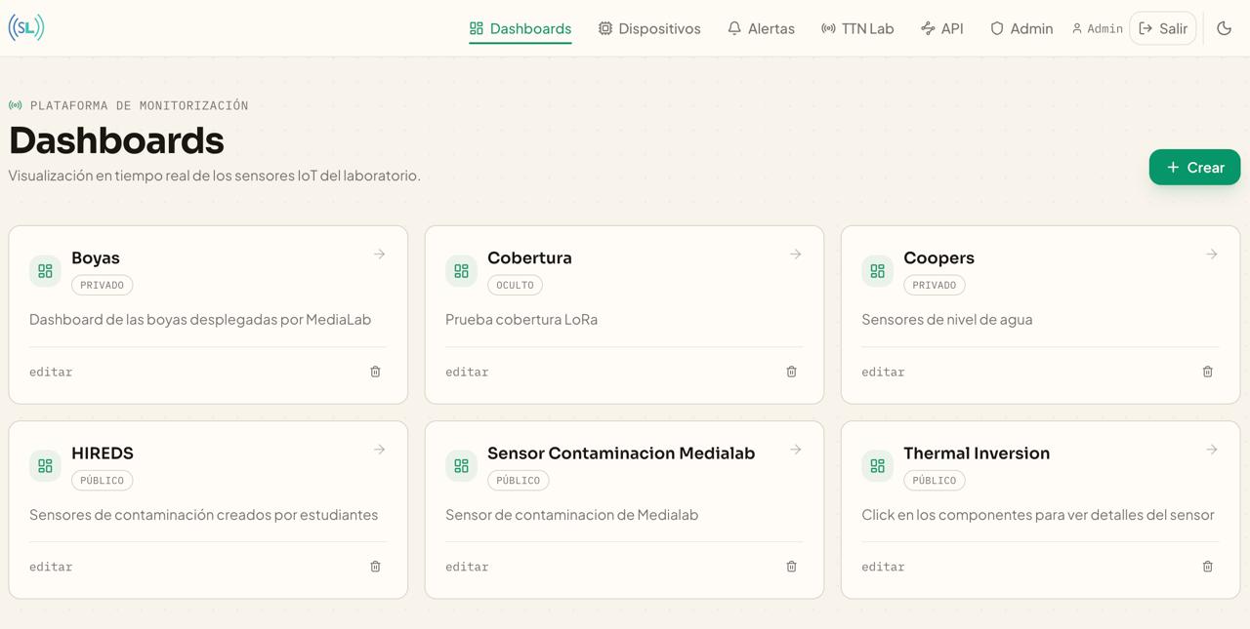1250x629 pixels.
Task: Delete Sensor Contaminacion Medialab via trash icon
Action: click(x=791, y=567)
